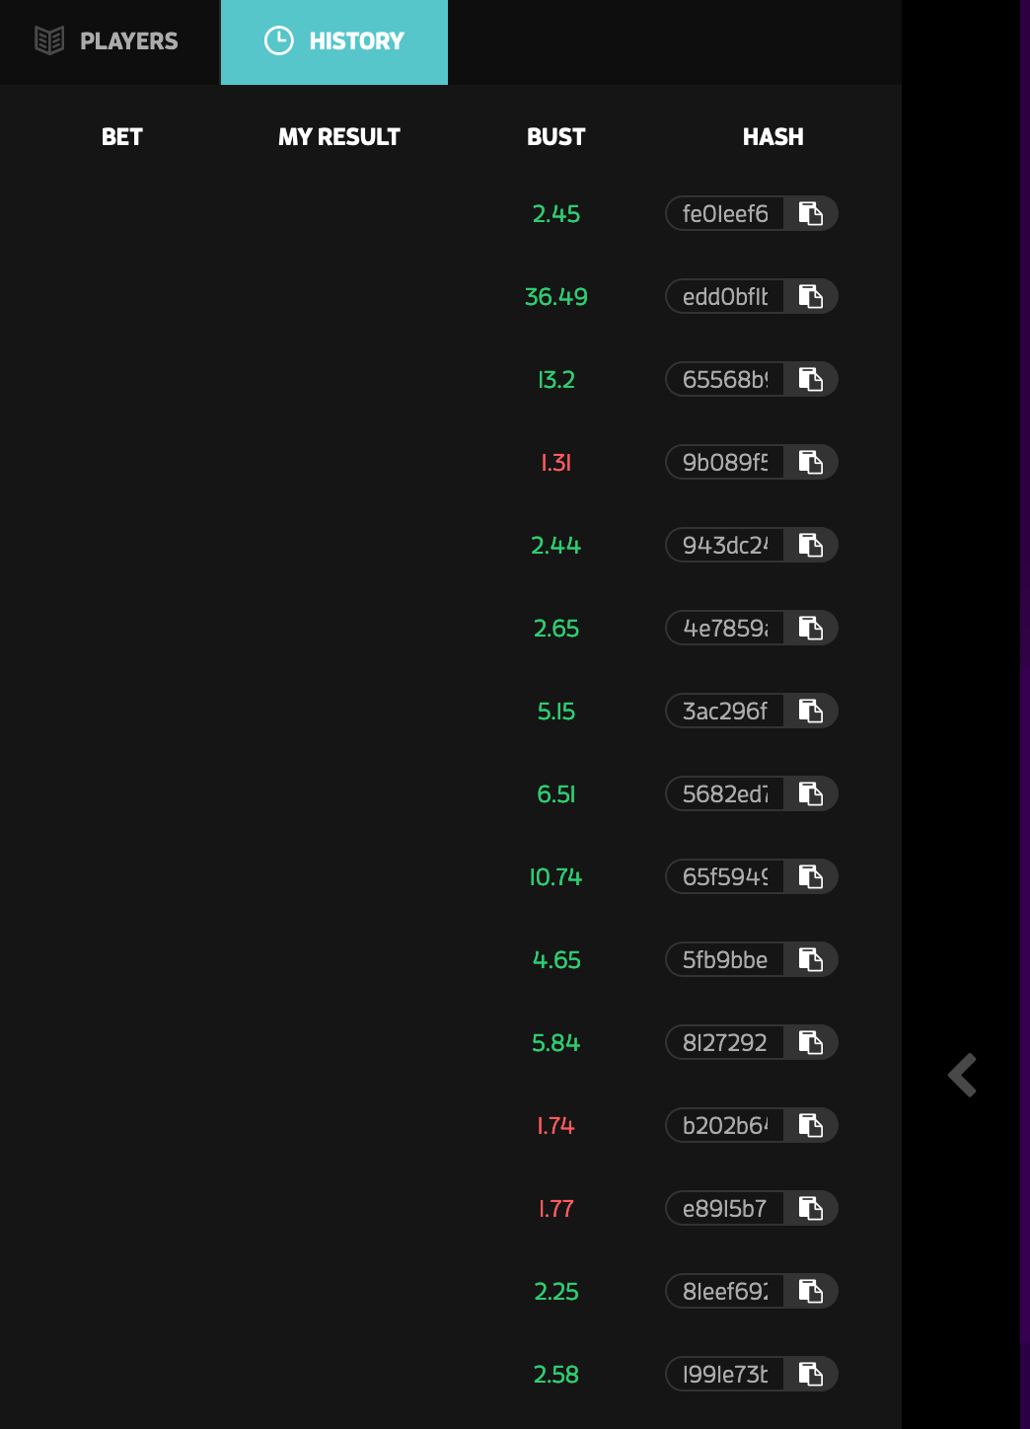1030x1429 pixels.
Task: Click the Hash column header
Action: 773,136
